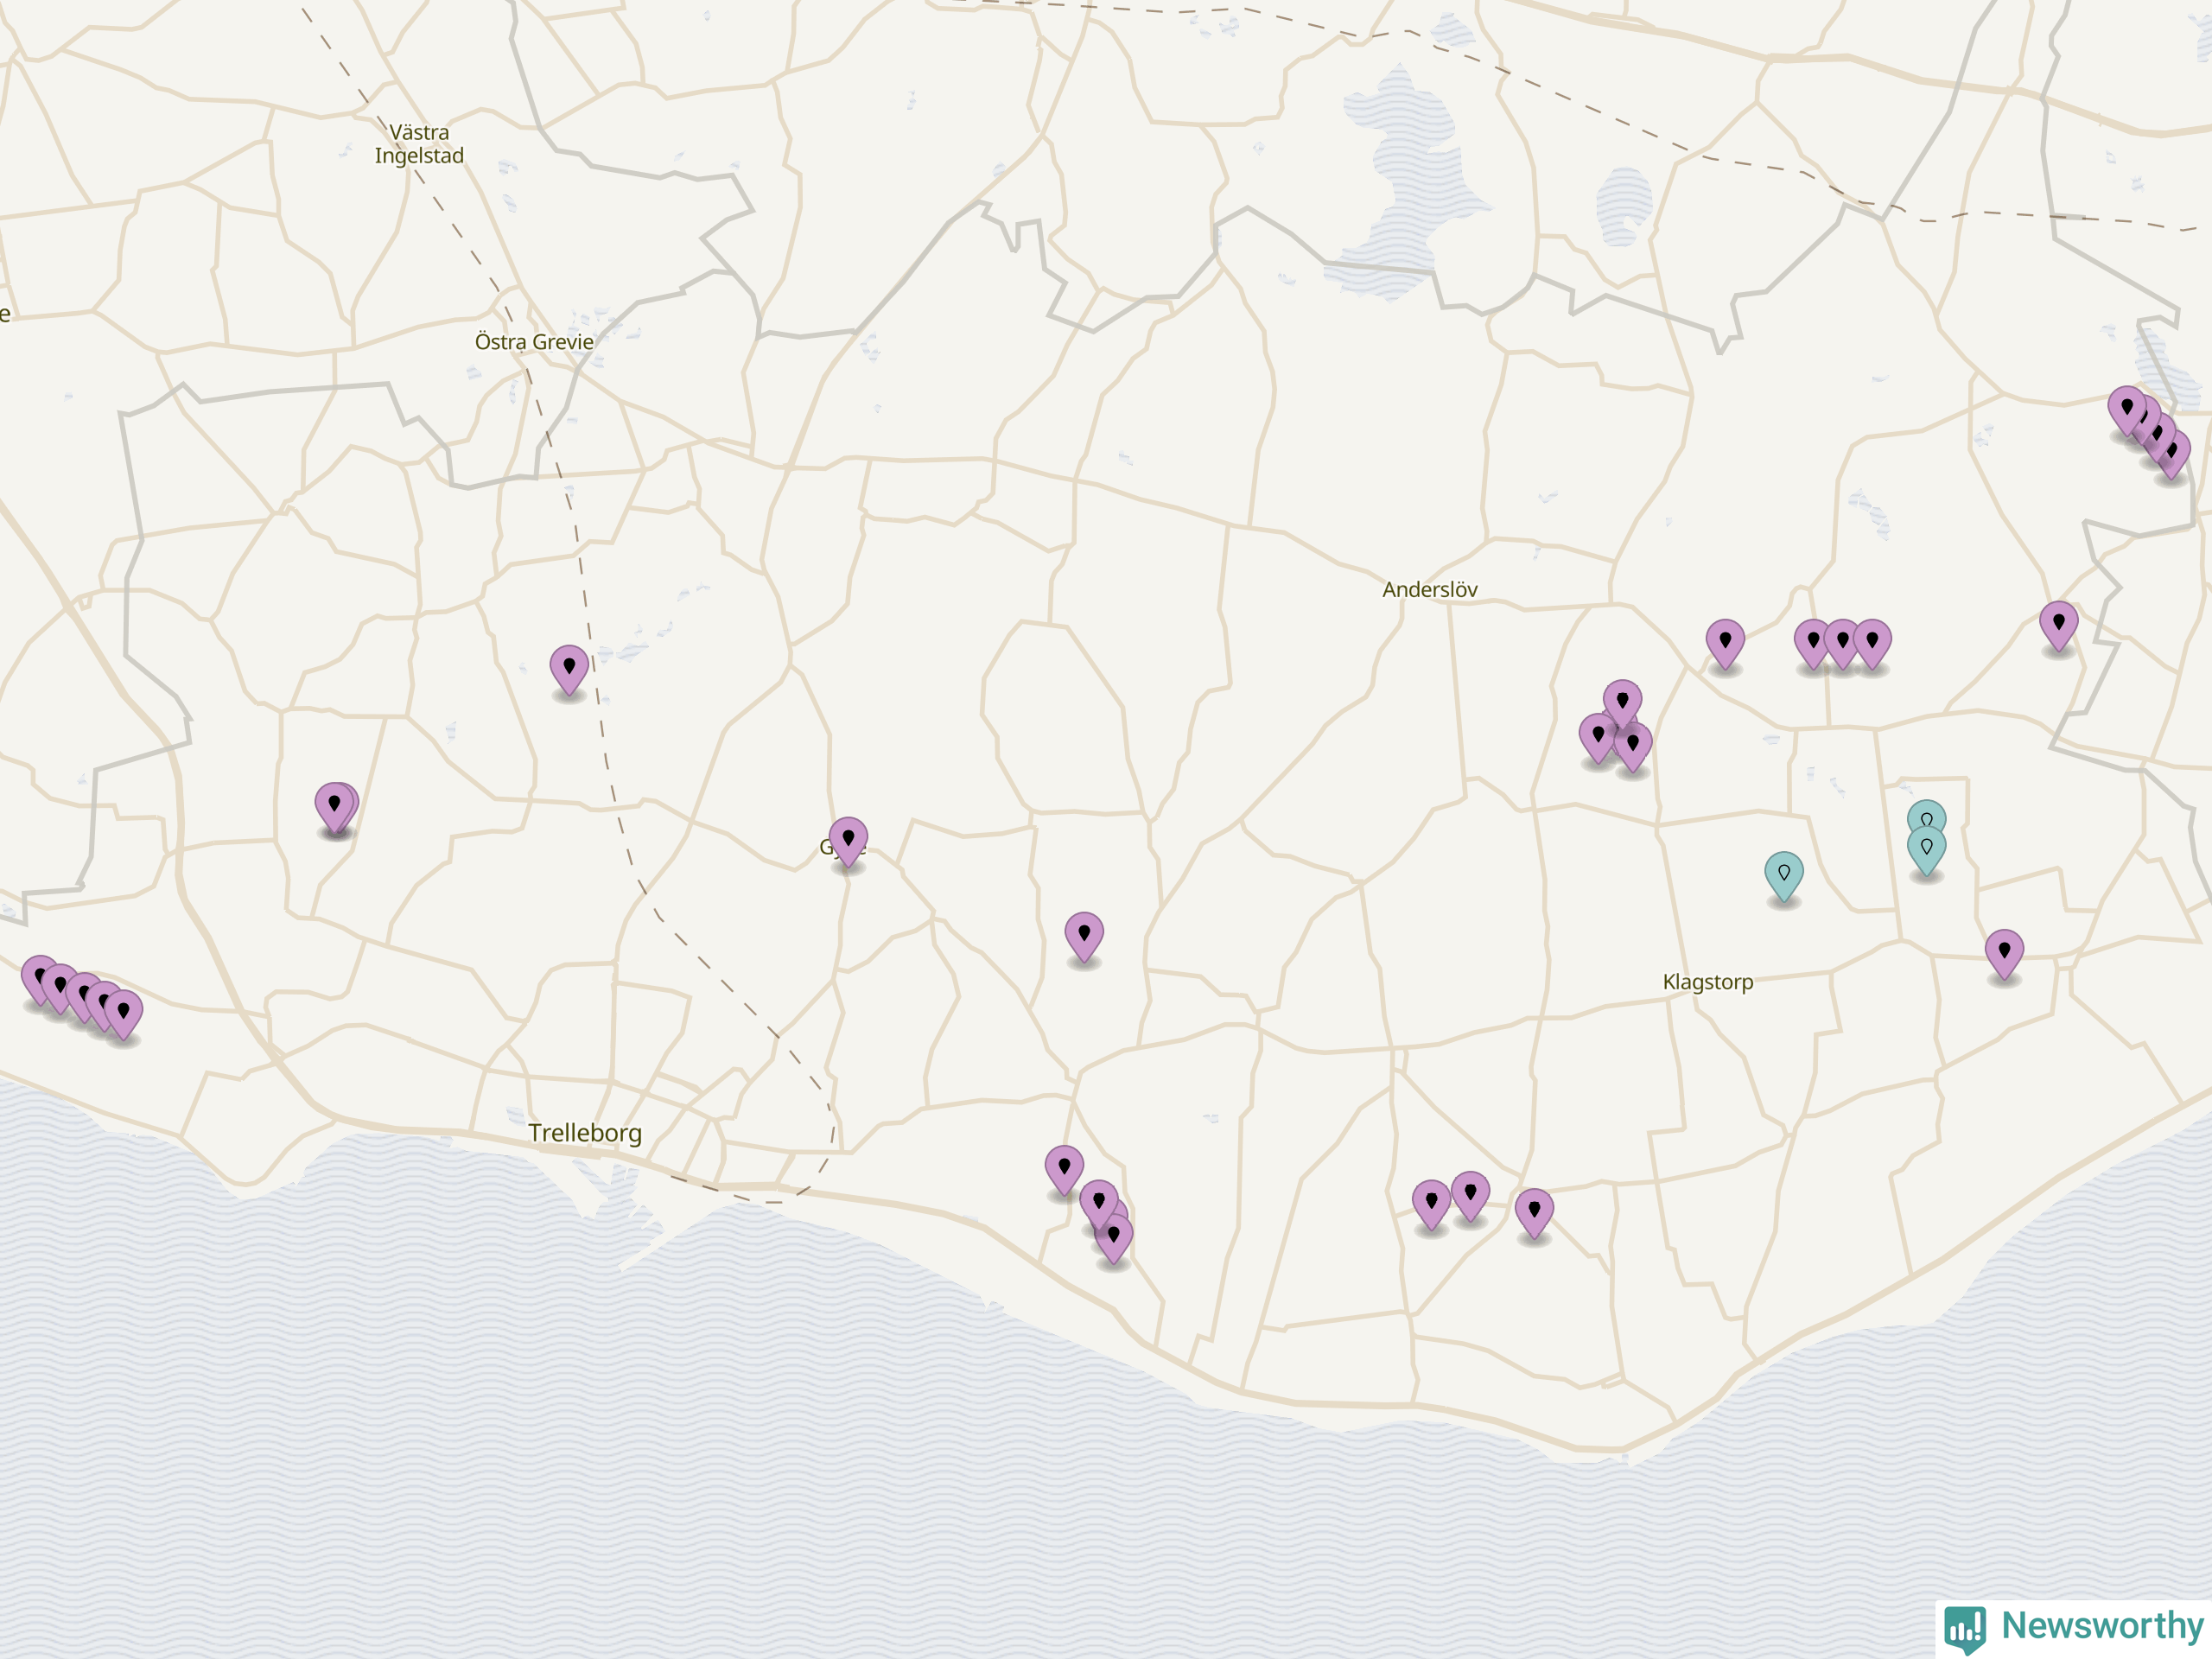Click the single purple marker left of the row of three east of Anderslöv
Image resolution: width=2212 pixels, height=1659 pixels.
(x=1725, y=643)
